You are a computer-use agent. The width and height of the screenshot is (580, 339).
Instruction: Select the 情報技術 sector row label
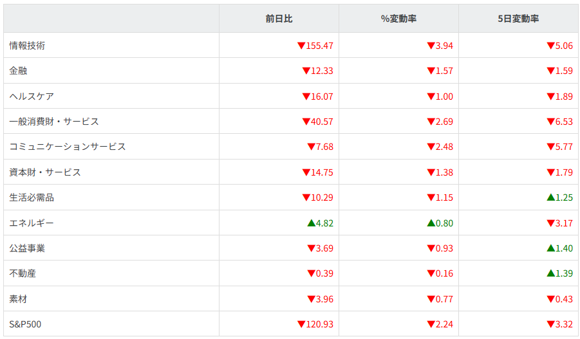tap(27, 46)
